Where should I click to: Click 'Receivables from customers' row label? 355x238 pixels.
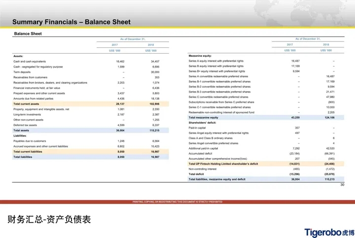pyautogui.click(x=31, y=77)
